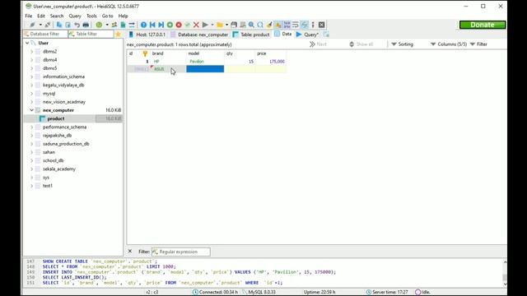Click the disconnect icon in toolbar

pos(48,25)
